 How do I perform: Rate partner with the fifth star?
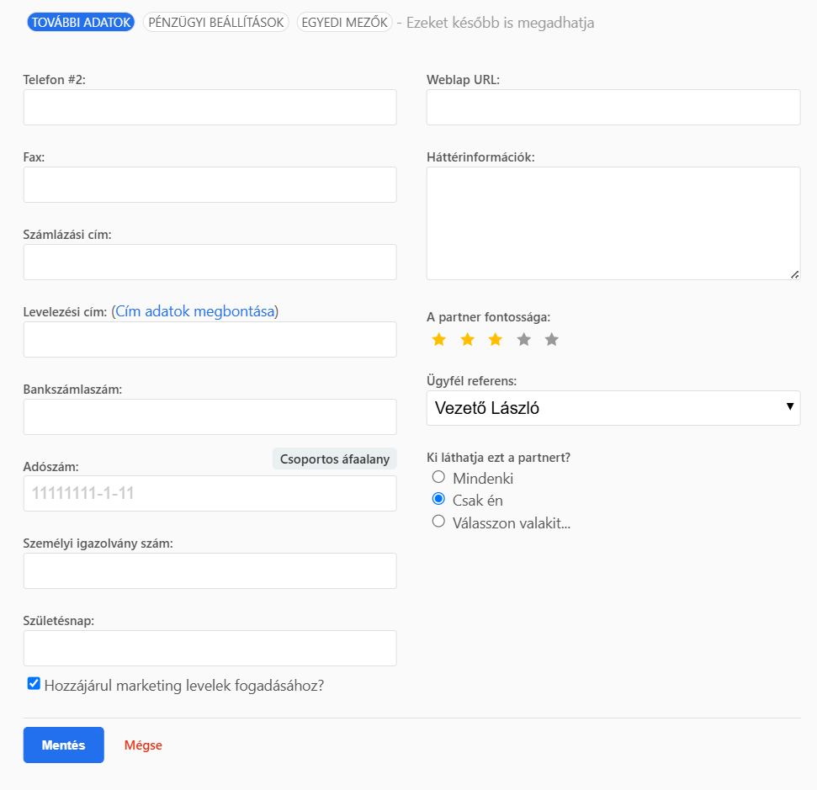[x=551, y=339]
